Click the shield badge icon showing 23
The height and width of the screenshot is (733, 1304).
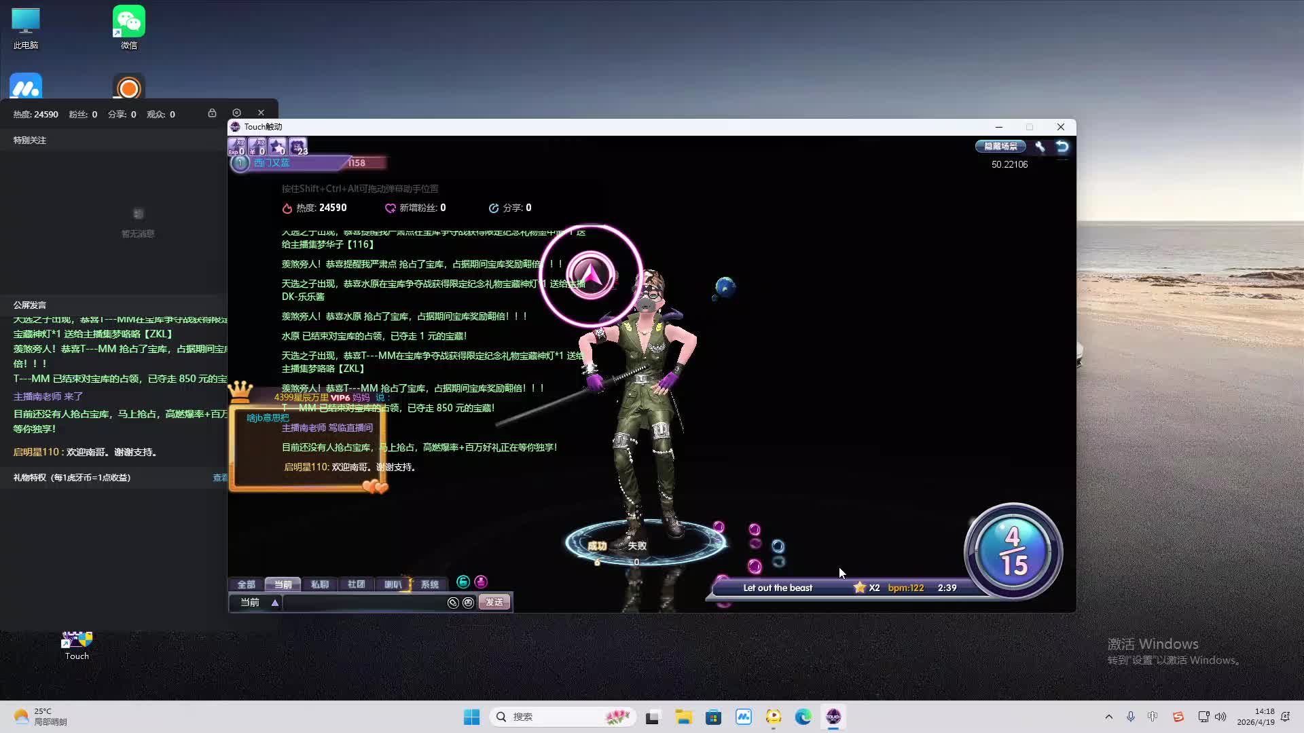click(298, 147)
